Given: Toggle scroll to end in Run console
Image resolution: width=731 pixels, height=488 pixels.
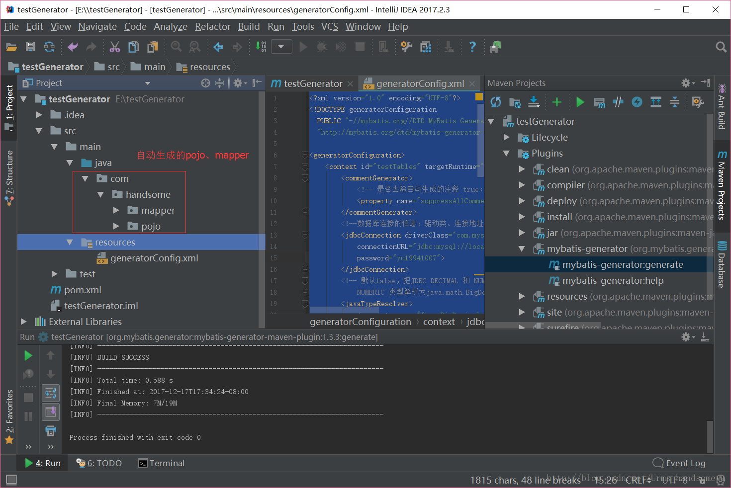Looking at the screenshot, I should click(x=51, y=411).
